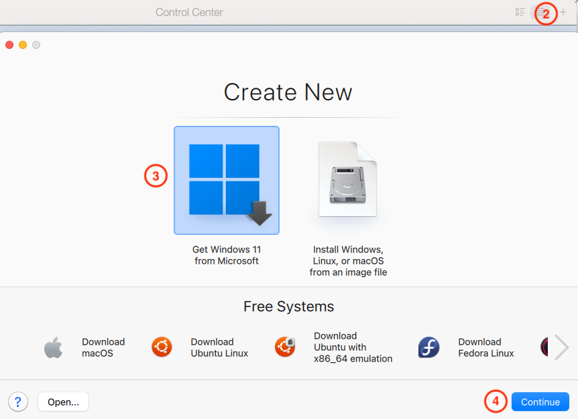578x419 pixels.
Task: Close the Create New window via red button
Action: coord(9,45)
